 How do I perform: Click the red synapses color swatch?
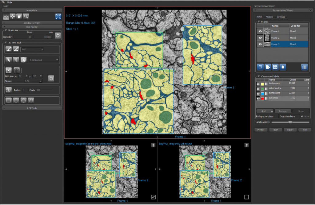[x=262, y=99]
